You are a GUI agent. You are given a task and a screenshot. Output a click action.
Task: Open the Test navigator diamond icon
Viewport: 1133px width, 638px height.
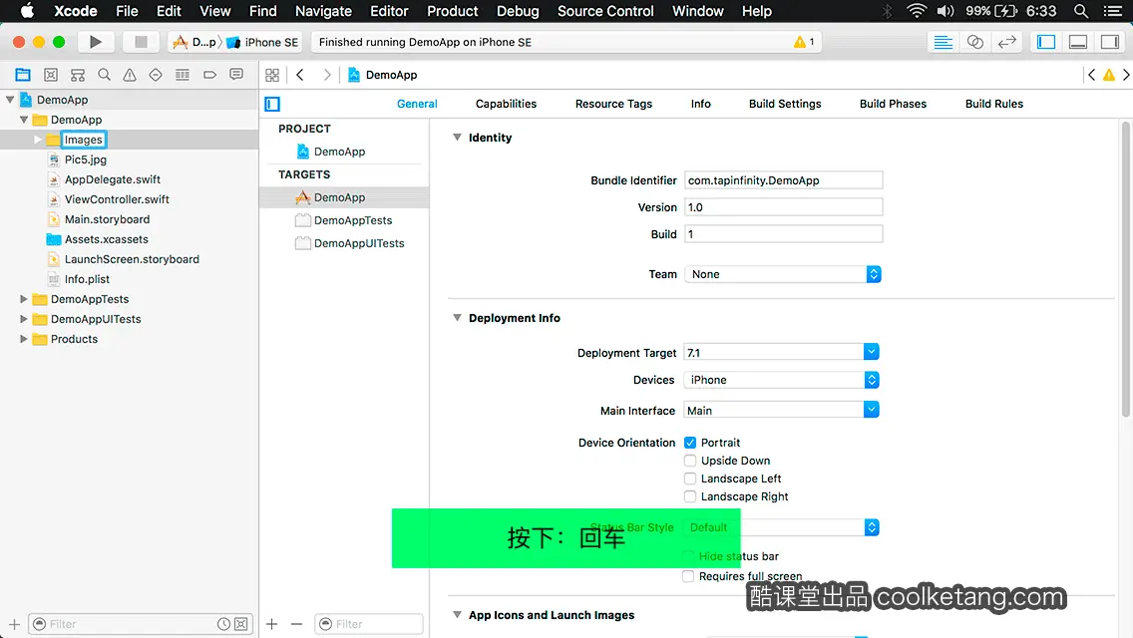tap(156, 75)
